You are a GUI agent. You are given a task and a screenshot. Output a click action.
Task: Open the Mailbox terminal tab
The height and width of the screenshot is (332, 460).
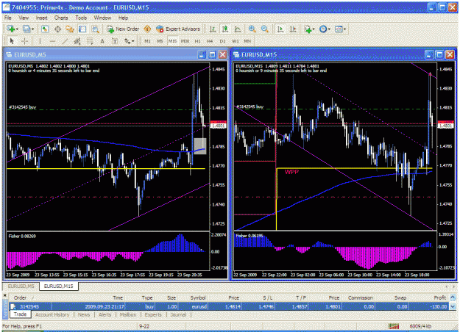click(128, 314)
